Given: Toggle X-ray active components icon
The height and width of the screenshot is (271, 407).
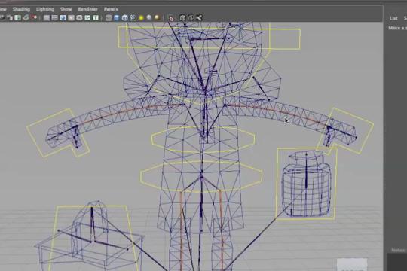Looking at the screenshot, I should pos(191,17).
